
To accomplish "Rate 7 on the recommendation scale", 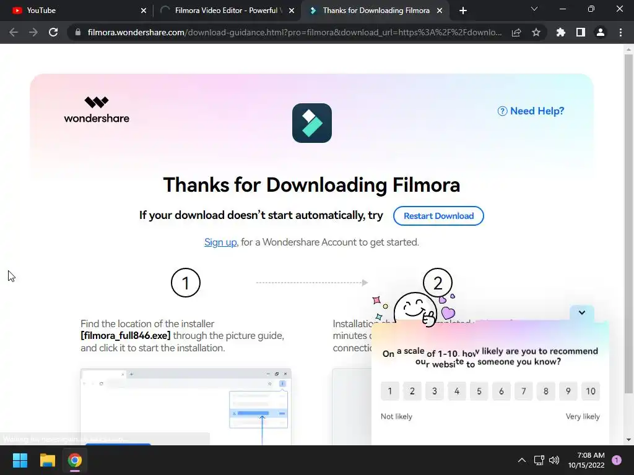I will pos(524,391).
